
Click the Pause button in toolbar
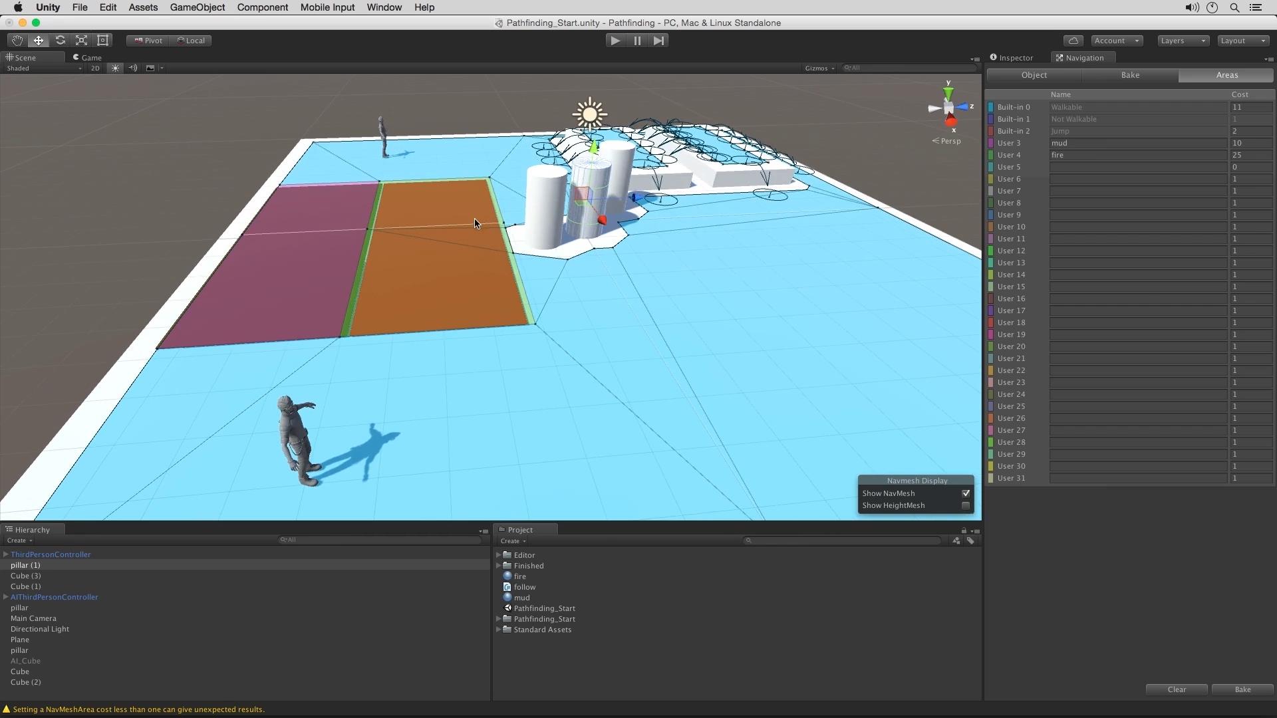click(637, 41)
